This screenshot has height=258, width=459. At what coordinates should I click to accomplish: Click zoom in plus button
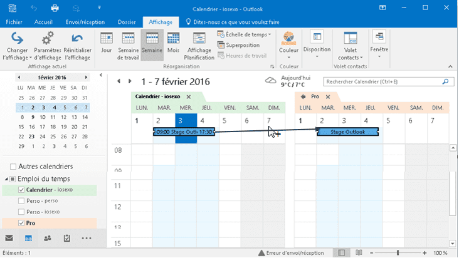(x=425, y=253)
